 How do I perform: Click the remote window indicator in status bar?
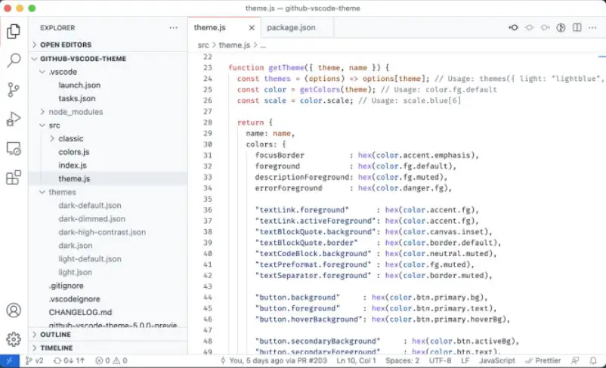[10, 360]
